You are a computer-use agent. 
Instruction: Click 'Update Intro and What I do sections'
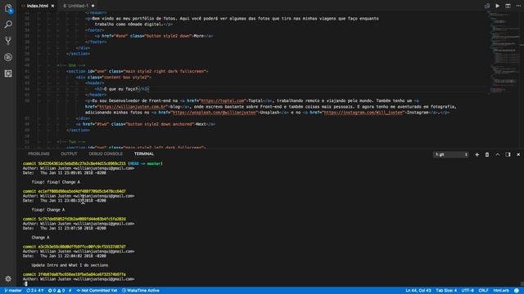70,265
